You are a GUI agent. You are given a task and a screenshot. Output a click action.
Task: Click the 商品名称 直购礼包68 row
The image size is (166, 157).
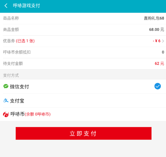(x=83, y=18)
